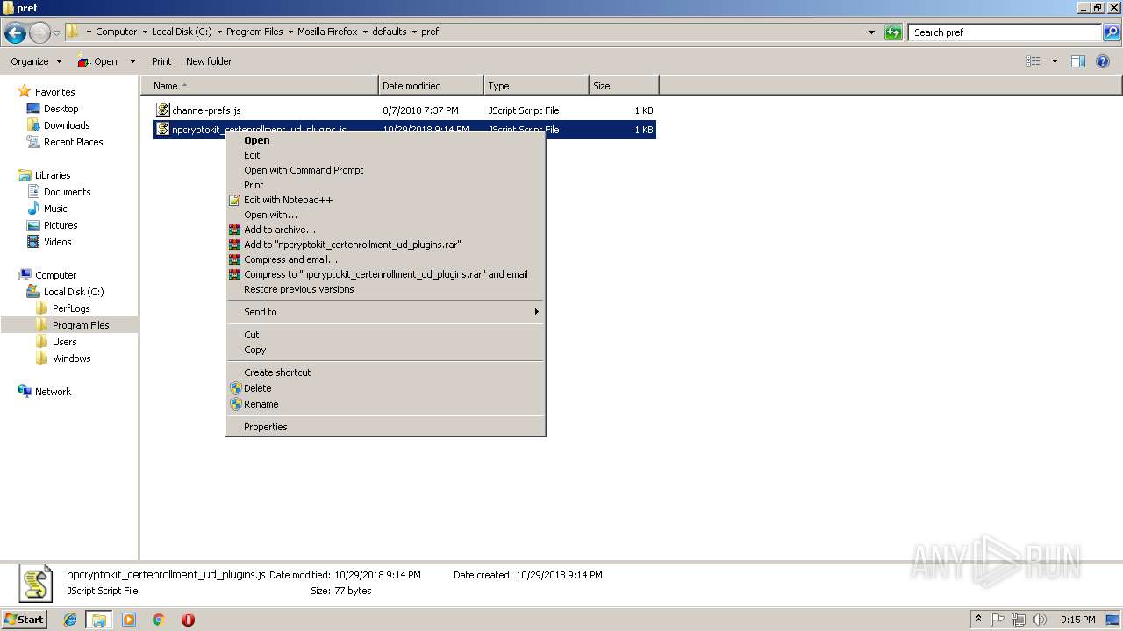This screenshot has height=631, width=1123.
Task: Click the Search pref input field
Action: tap(1005, 32)
